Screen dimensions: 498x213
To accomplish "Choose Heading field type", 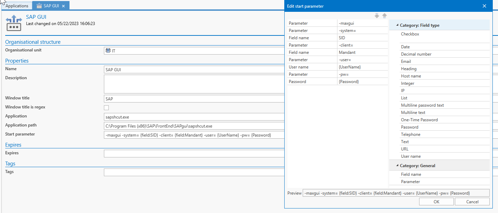I will click(x=444, y=69).
